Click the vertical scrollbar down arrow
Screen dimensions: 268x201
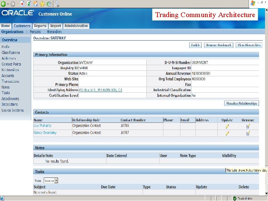tap(266, 193)
